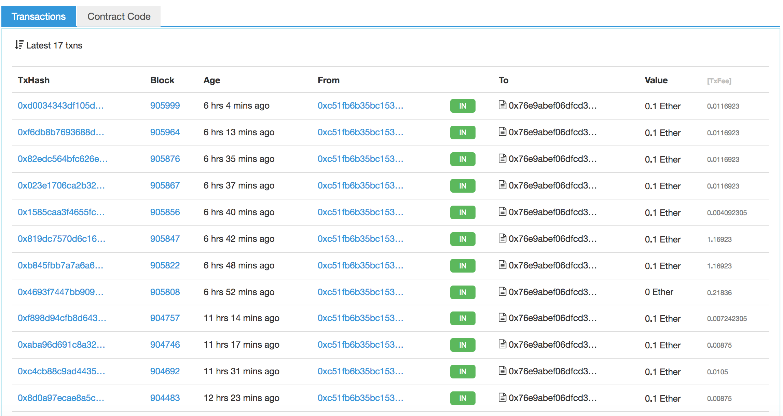
Task: Click To address 0x76e9abef06dfcd3… in block 905822 row
Action: [x=552, y=265]
